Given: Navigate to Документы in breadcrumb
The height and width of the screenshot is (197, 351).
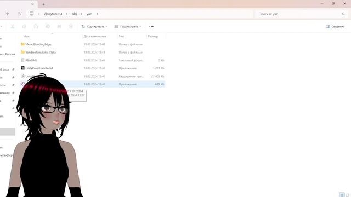Looking at the screenshot, I should [53, 14].
